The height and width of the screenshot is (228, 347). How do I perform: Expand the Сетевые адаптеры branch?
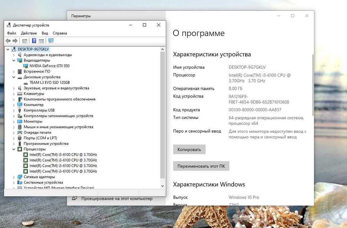[x=14, y=177]
